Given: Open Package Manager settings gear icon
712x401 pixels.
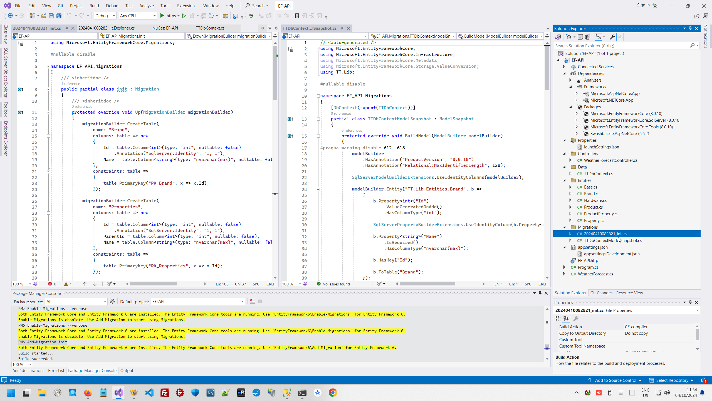Looking at the screenshot, I should point(112,301).
